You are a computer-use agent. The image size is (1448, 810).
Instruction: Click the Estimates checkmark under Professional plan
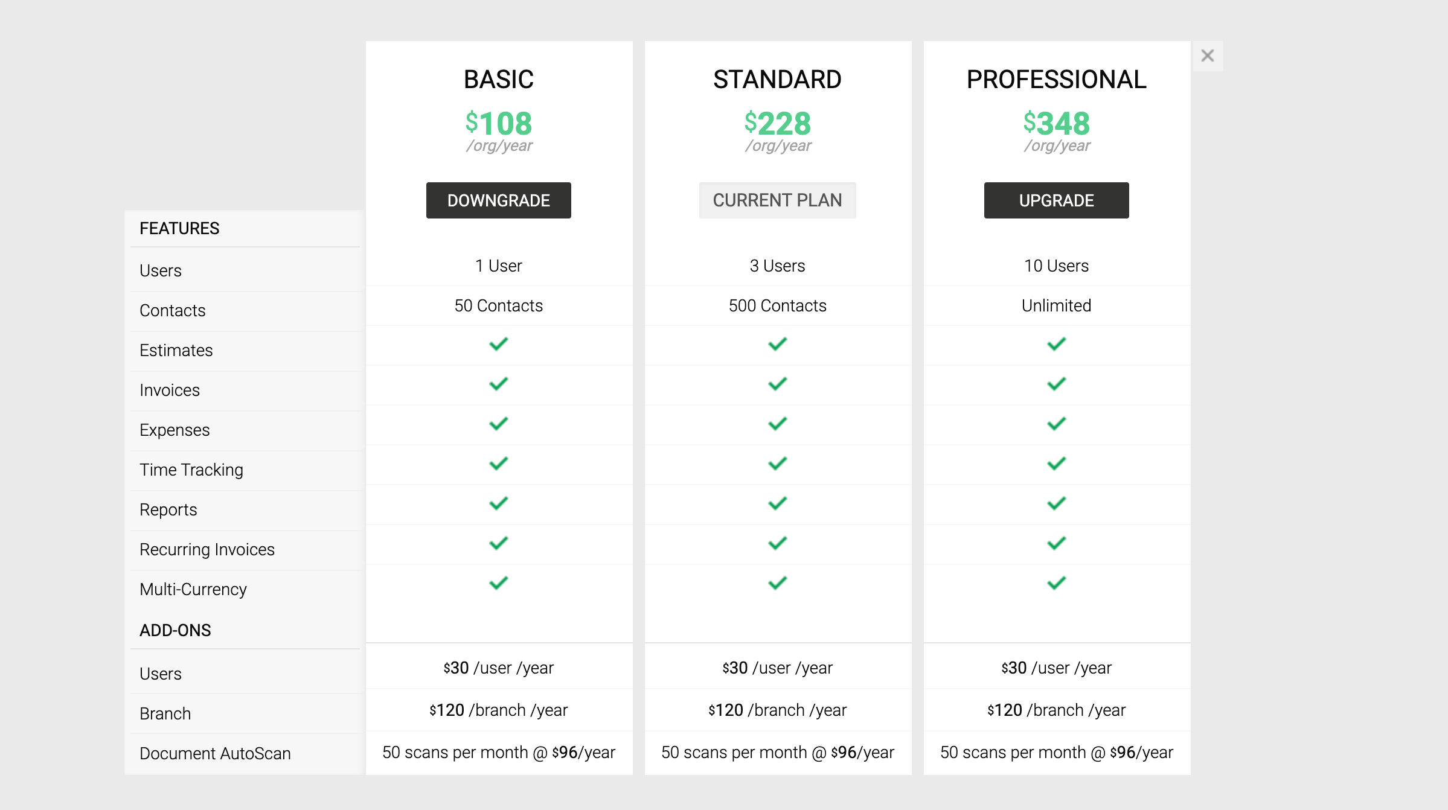[x=1056, y=344]
